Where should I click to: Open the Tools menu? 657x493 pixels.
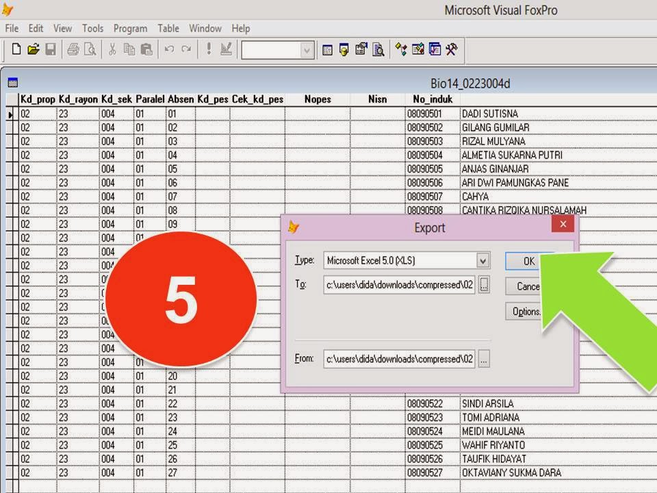92,29
